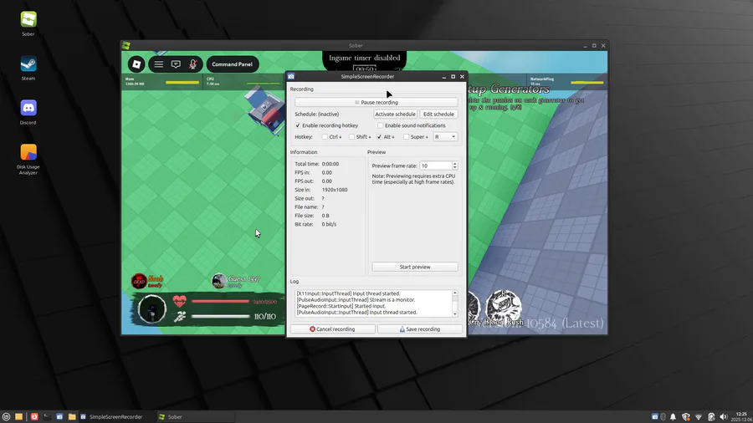Click the heart health icon in game HUD
753x423 pixels.
180,301
